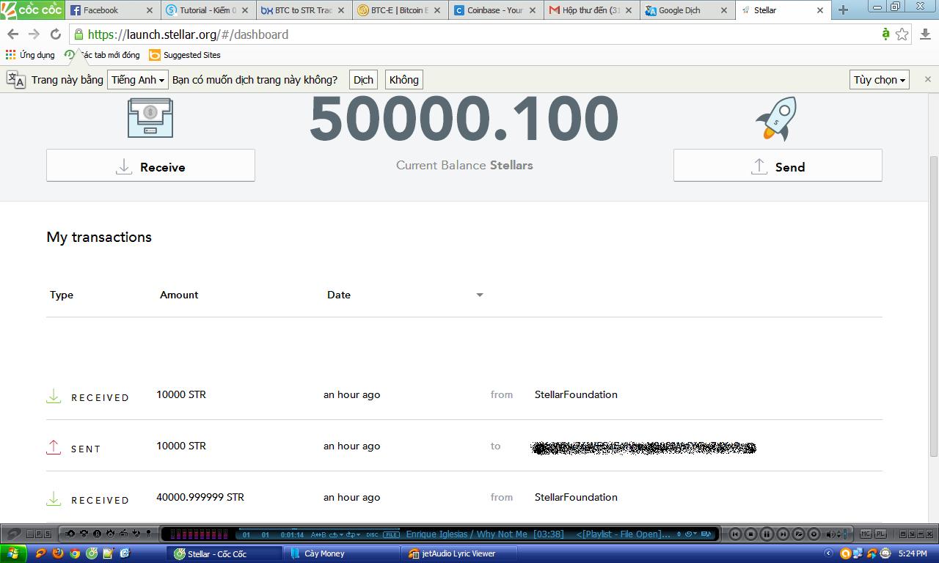Open the Windows Start menu

(12, 553)
